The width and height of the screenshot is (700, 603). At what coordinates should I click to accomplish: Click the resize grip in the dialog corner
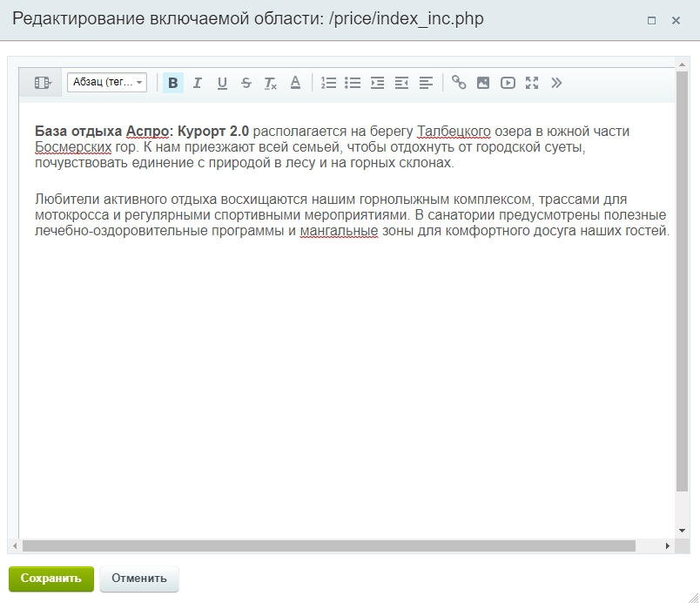click(693, 598)
